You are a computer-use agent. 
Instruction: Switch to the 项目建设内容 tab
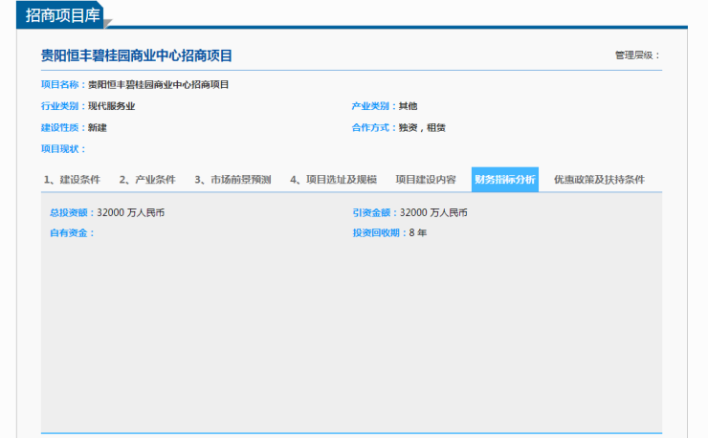point(426,180)
